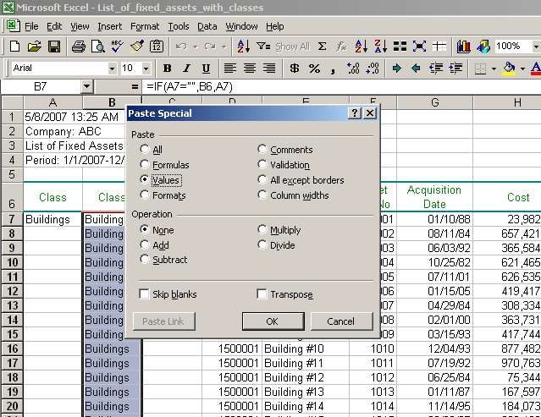Select the Values paste option
This screenshot has width=541, height=417.
tap(144, 179)
